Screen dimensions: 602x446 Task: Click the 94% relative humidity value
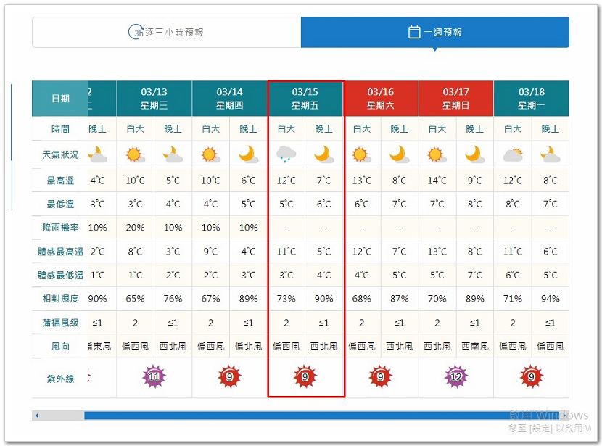coord(551,299)
